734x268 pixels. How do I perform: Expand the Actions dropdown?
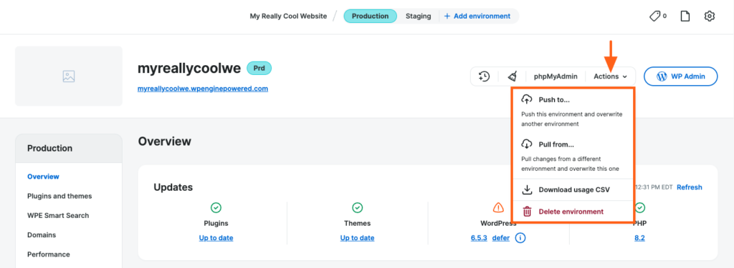tap(610, 76)
